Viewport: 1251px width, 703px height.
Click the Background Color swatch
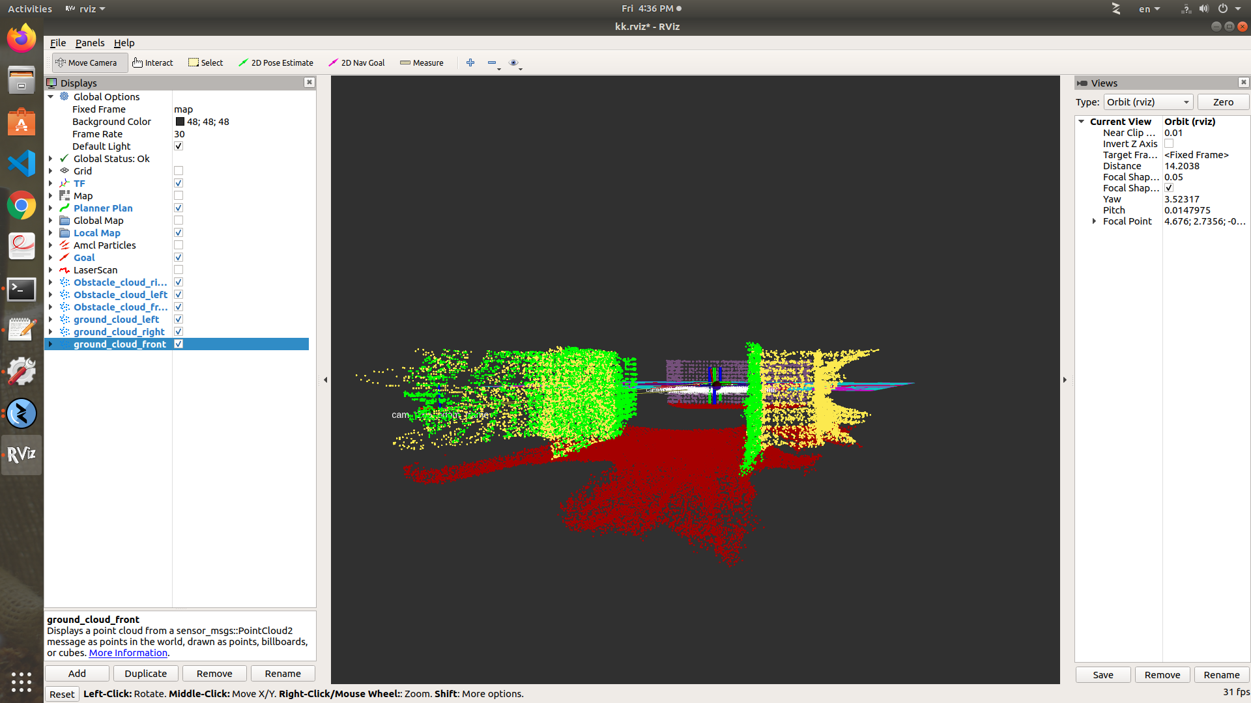(x=180, y=122)
